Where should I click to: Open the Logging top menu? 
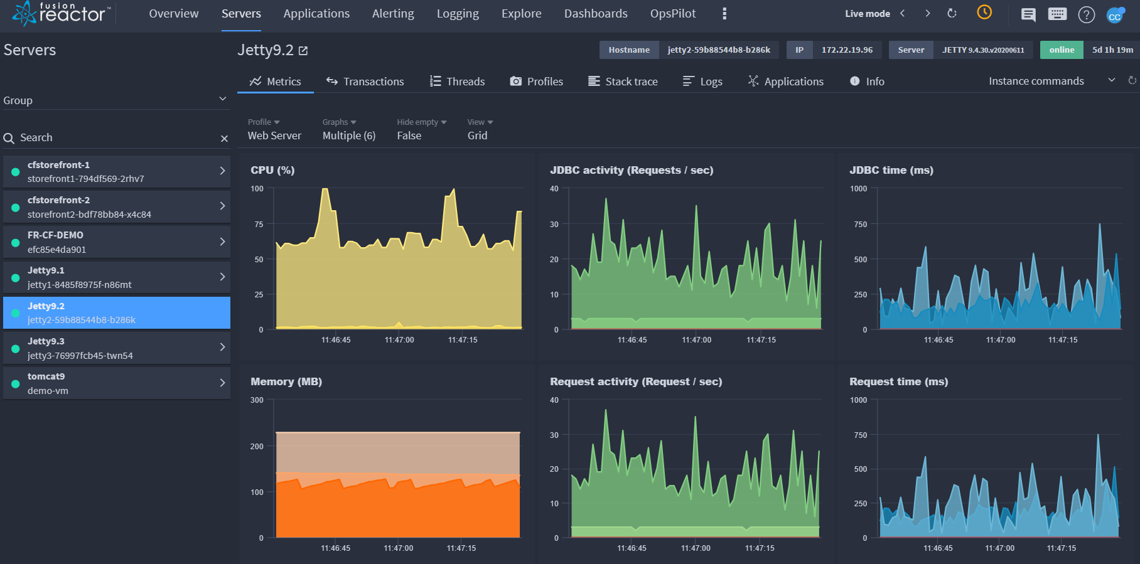pos(458,14)
